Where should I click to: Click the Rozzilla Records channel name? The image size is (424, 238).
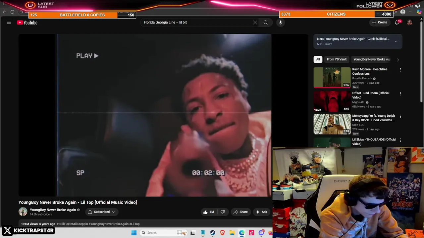point(362,78)
